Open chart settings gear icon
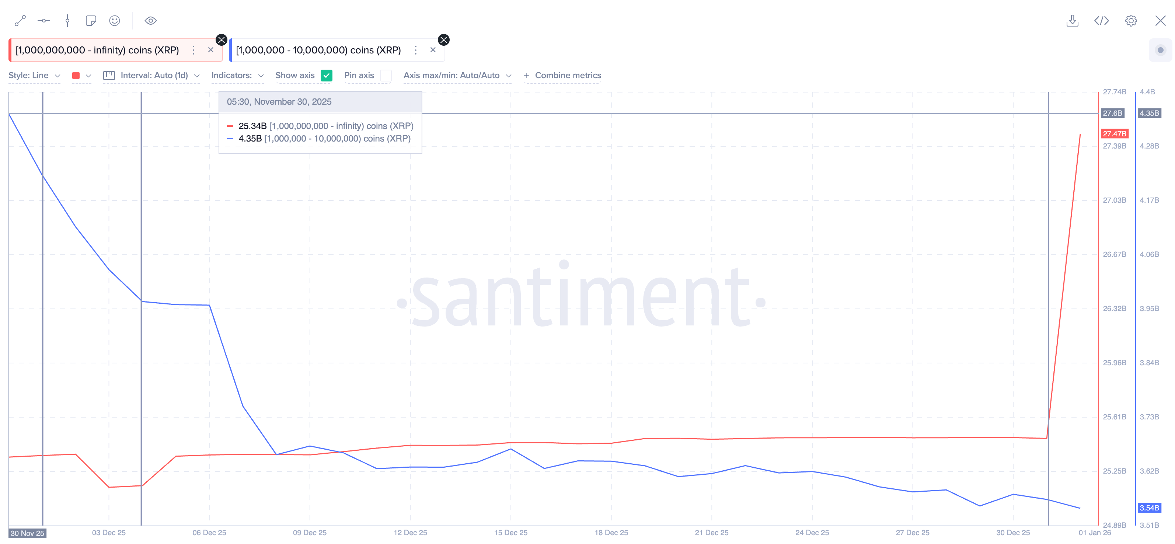 coord(1130,21)
